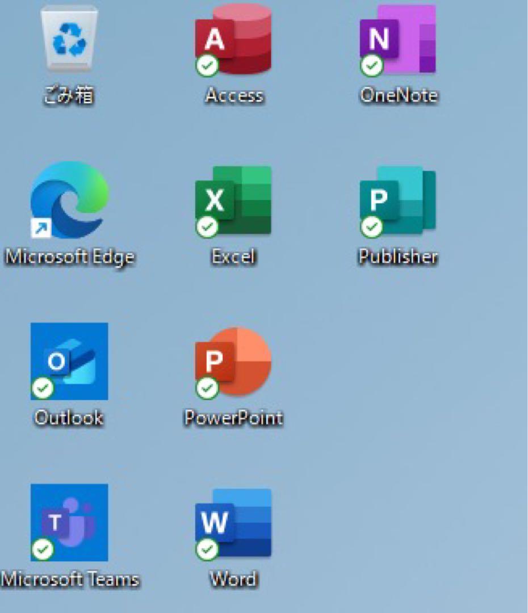528x613 pixels.
Task: Click the Microsoft Teams desktop icon
Action: [x=69, y=522]
